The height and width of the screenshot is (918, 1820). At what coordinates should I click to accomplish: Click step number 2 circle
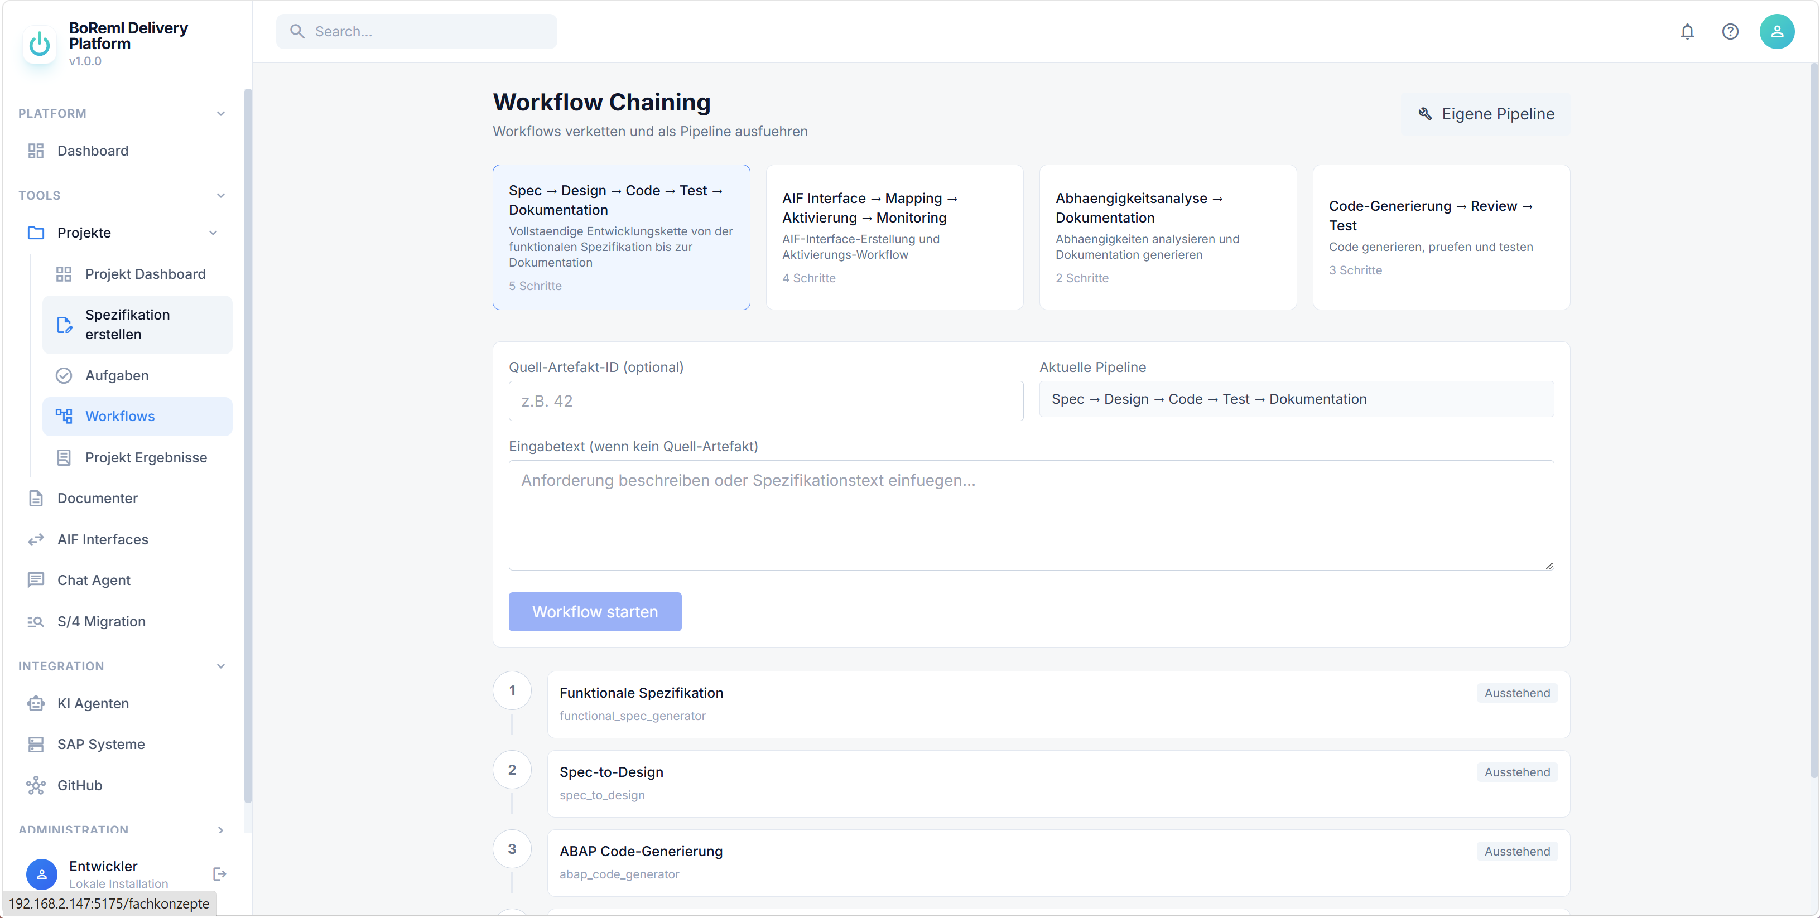[x=512, y=770]
